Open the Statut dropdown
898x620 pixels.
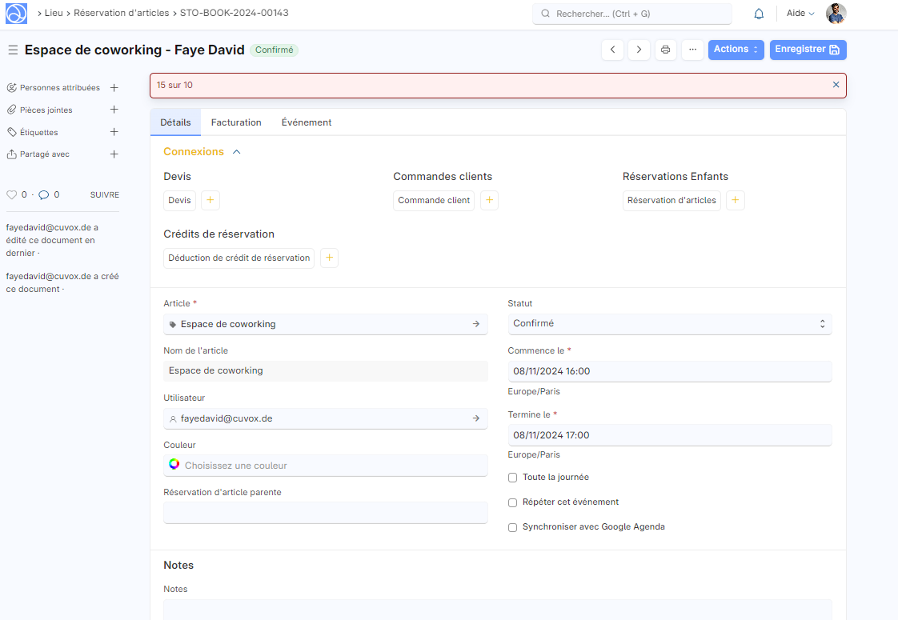[670, 324]
